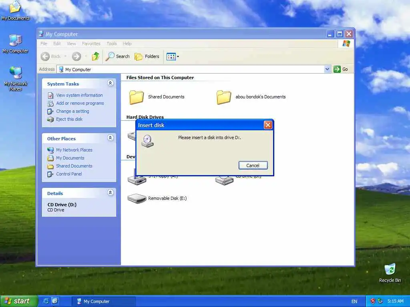Click the View system information icon
The height and width of the screenshot is (307, 410).
(50, 96)
